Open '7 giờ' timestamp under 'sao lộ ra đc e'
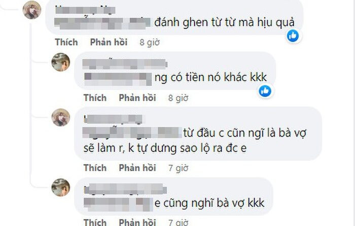 point(179,168)
